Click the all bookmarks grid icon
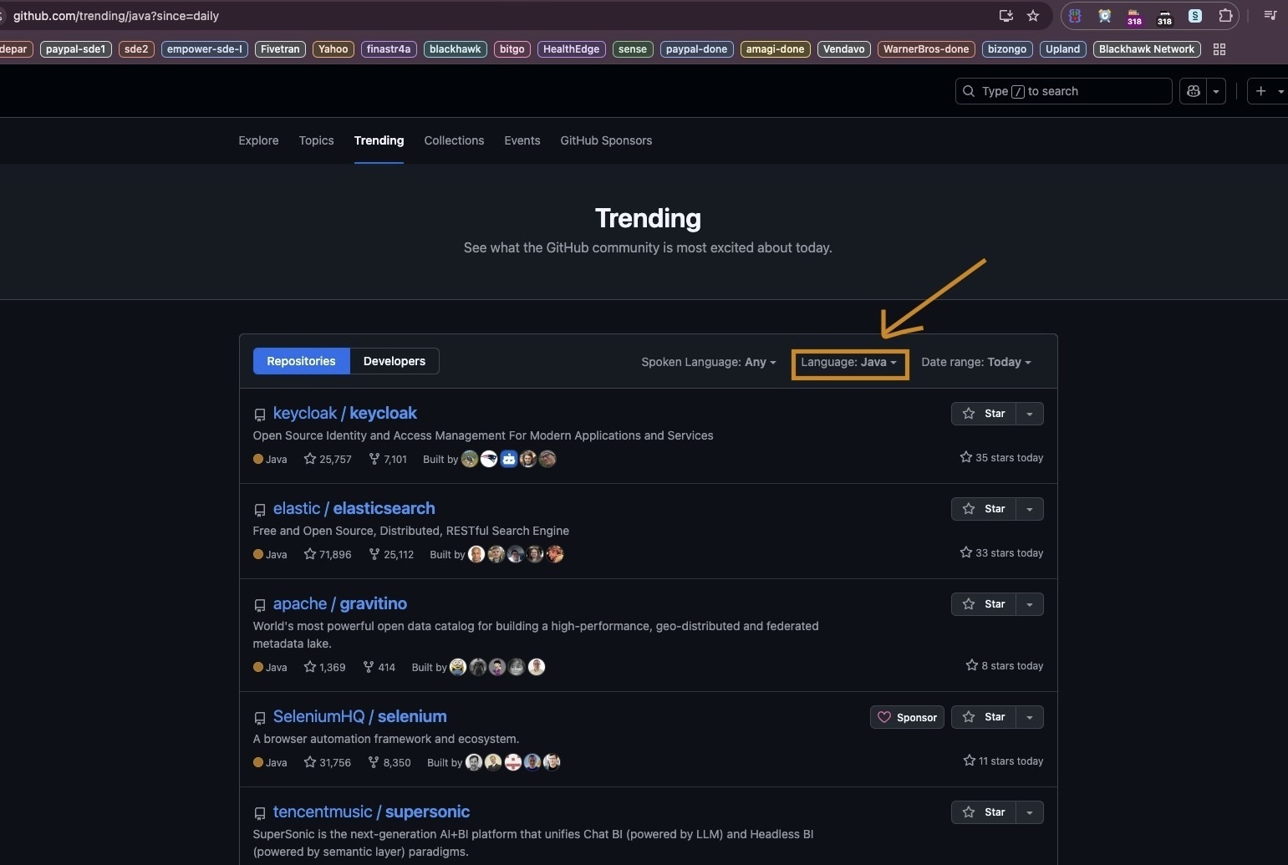Image resolution: width=1288 pixels, height=865 pixels. coord(1219,49)
